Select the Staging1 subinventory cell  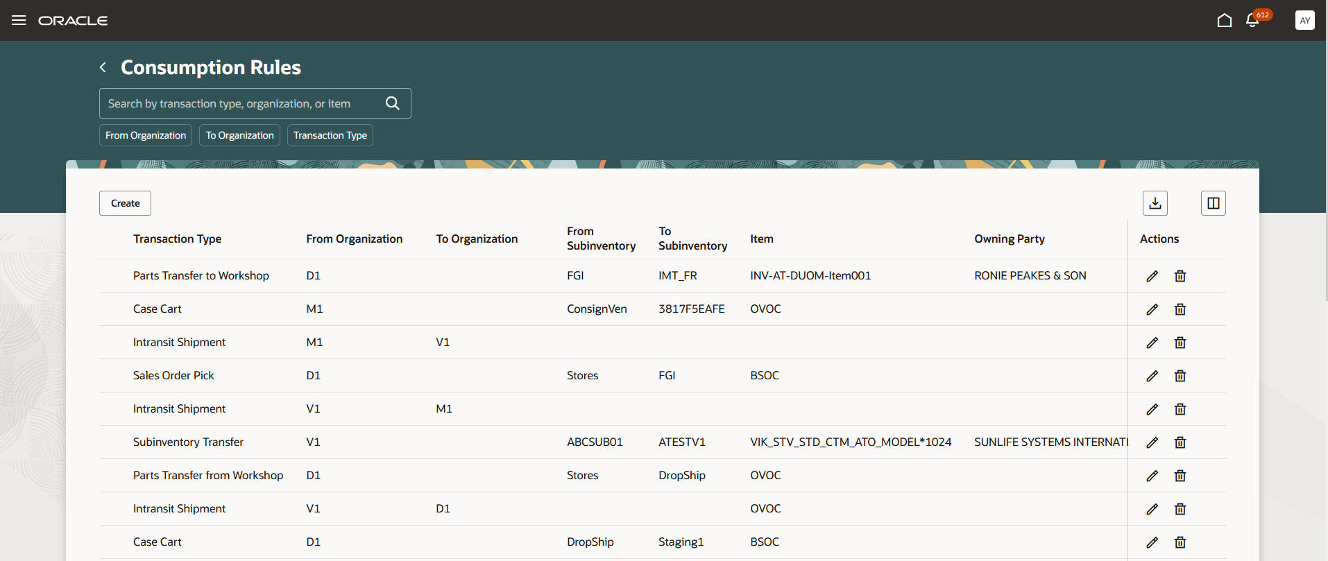tap(681, 542)
